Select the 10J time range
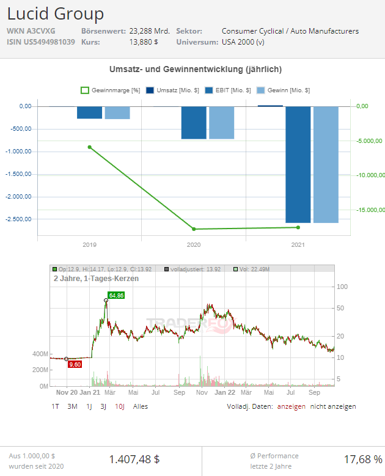This screenshot has height=476, width=385. [x=120, y=406]
